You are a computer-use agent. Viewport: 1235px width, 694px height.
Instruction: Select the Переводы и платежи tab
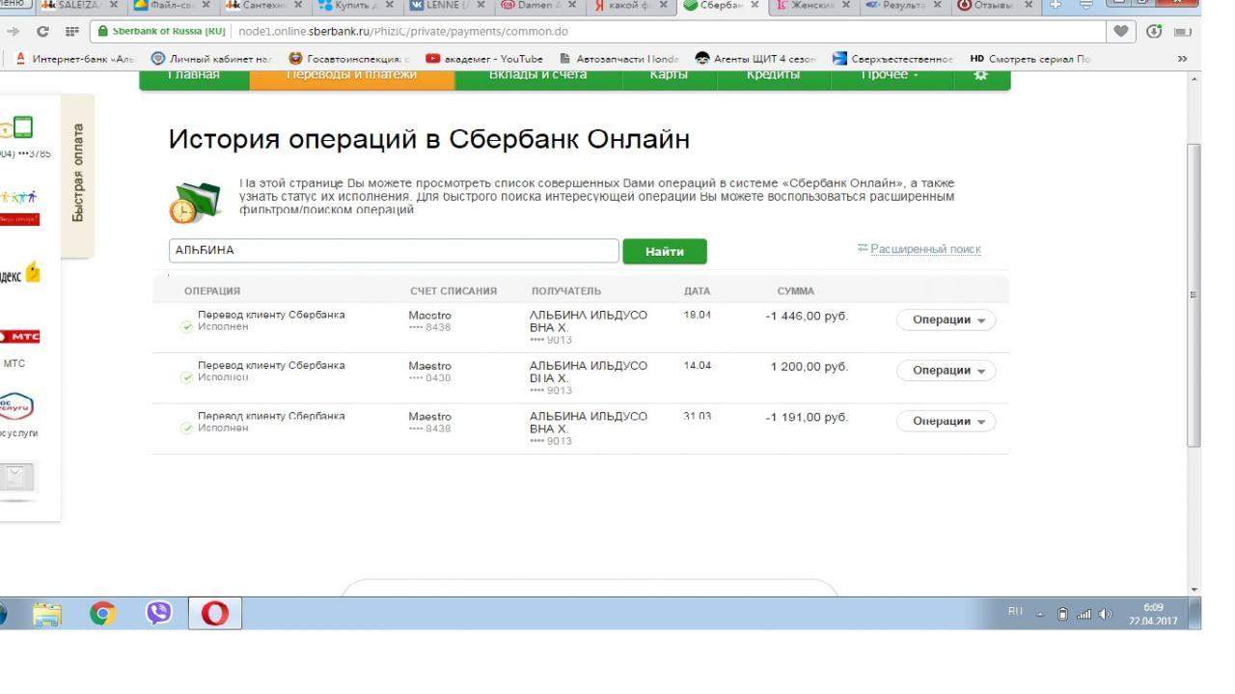coord(352,75)
